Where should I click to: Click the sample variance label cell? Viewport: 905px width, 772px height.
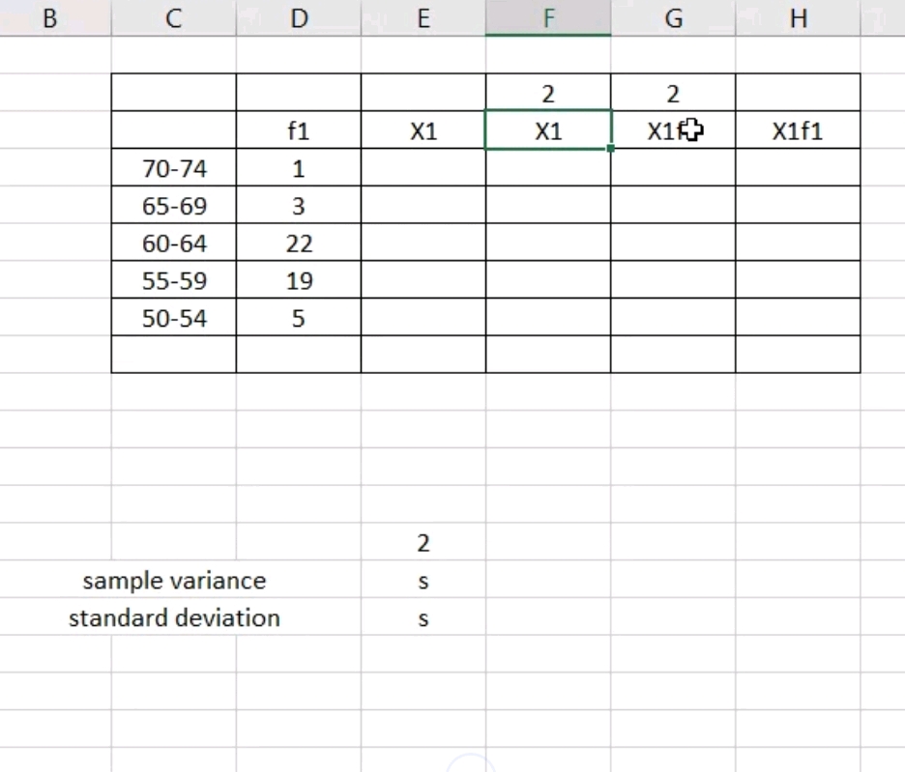pos(173,581)
